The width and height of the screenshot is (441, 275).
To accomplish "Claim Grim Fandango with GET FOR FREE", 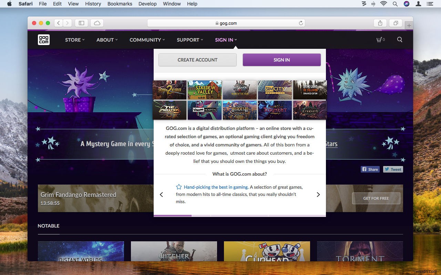I will click(376, 198).
